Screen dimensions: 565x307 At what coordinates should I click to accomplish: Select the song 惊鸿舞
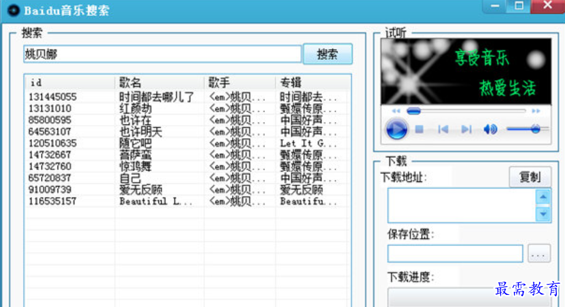click(135, 166)
